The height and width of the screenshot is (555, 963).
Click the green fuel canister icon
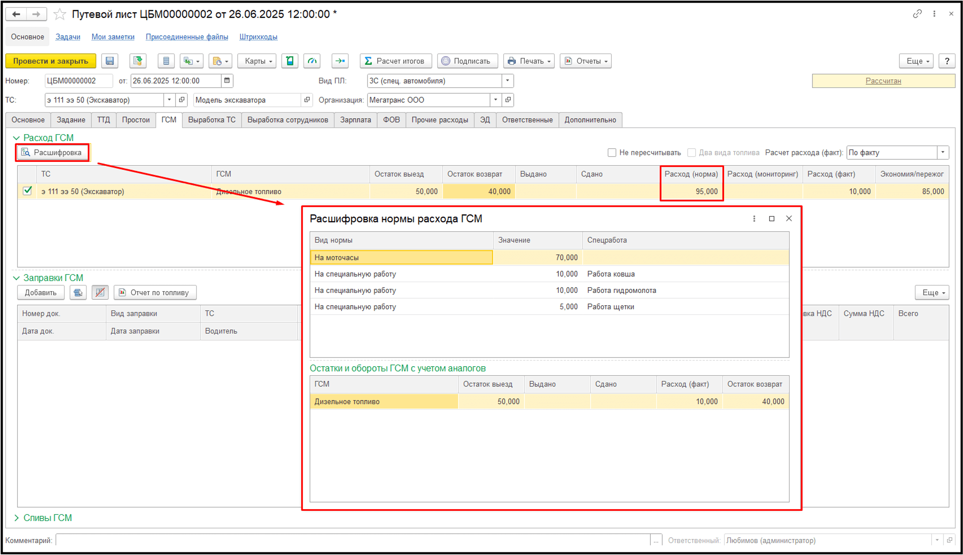click(x=290, y=61)
